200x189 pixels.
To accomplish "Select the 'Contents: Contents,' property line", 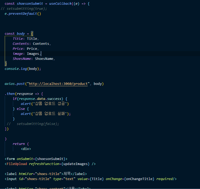I will 32,44.
